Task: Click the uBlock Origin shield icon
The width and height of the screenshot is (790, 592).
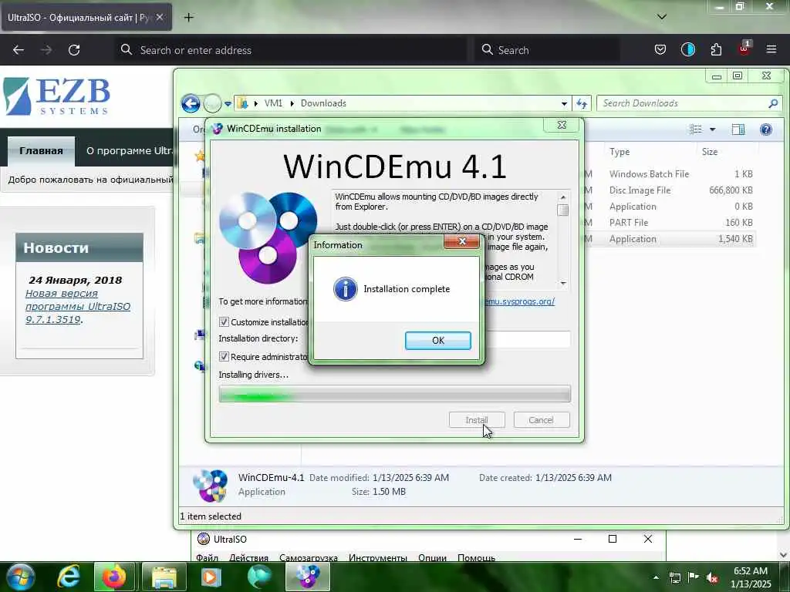Action: [744, 49]
